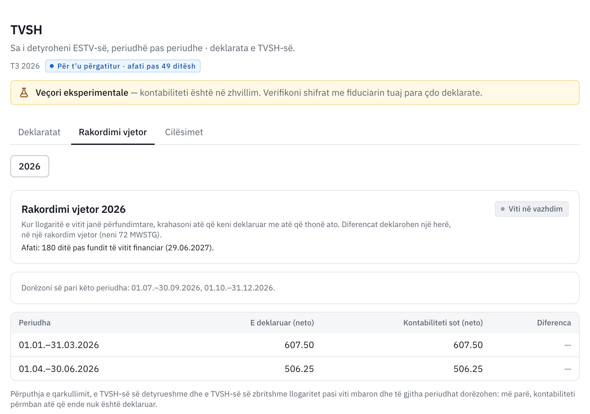Click the Veçori eksperimentale banner title
The image size is (590, 414).
click(82, 93)
